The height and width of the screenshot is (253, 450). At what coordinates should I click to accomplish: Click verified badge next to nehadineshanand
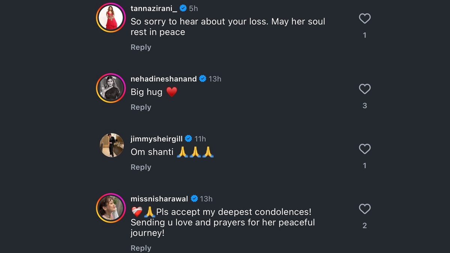pyautogui.click(x=203, y=79)
